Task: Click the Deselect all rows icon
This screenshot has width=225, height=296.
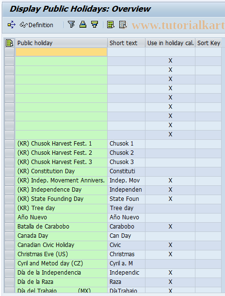Action: 123,25
